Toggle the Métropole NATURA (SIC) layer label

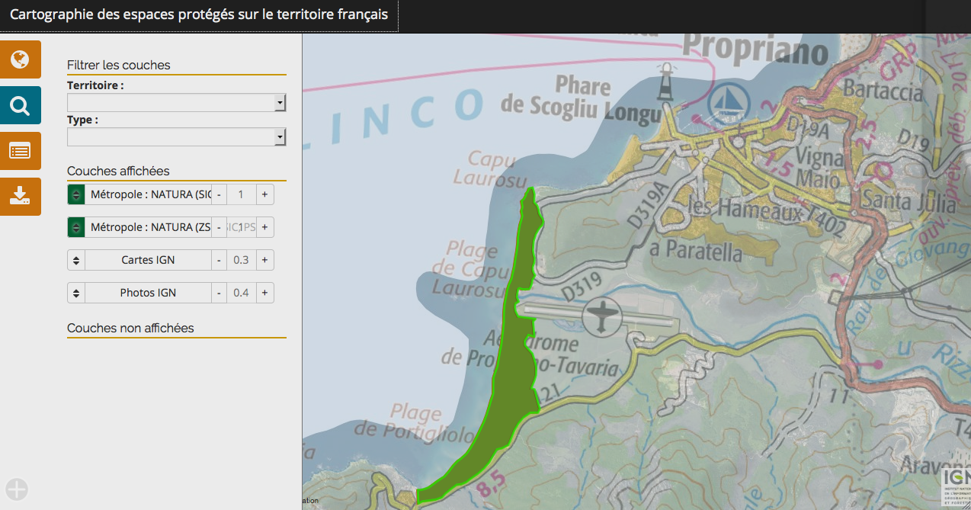pos(148,195)
